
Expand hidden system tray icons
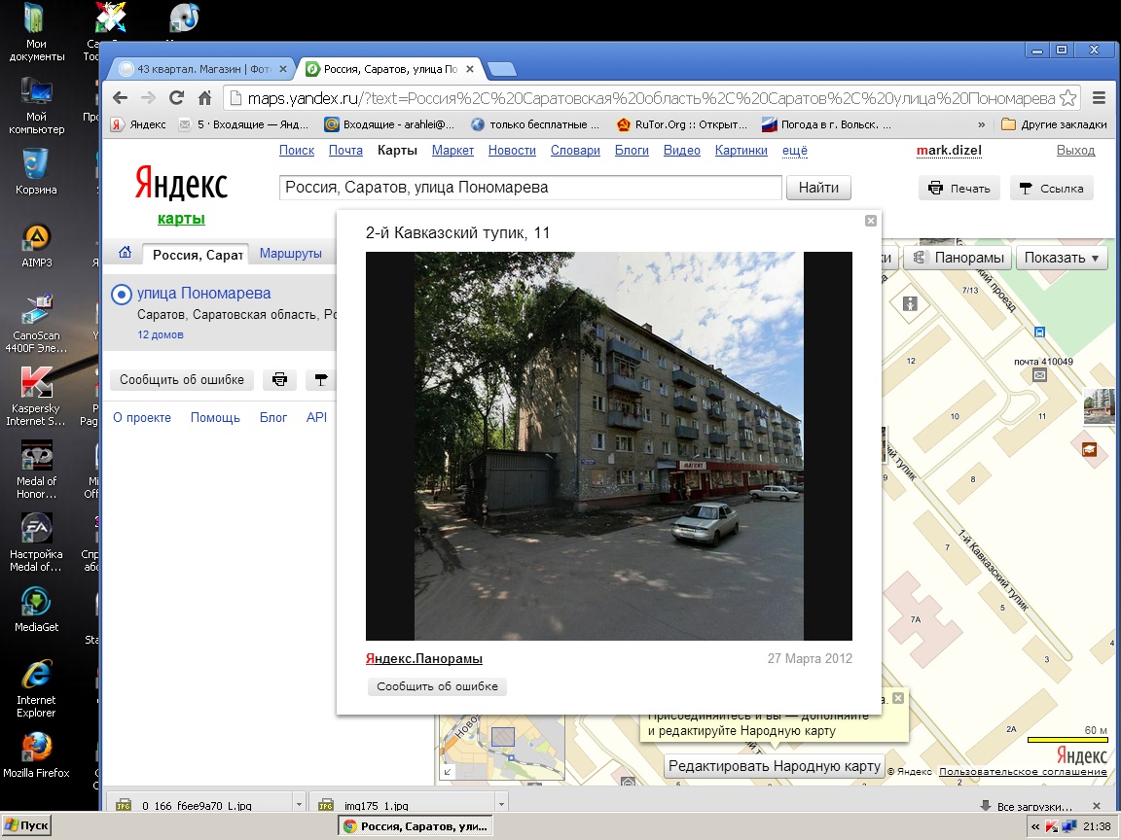pos(1034,826)
